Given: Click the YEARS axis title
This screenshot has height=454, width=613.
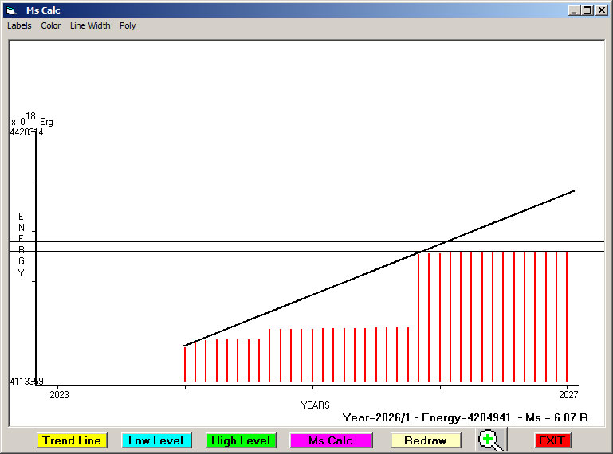Looking at the screenshot, I should click(315, 405).
